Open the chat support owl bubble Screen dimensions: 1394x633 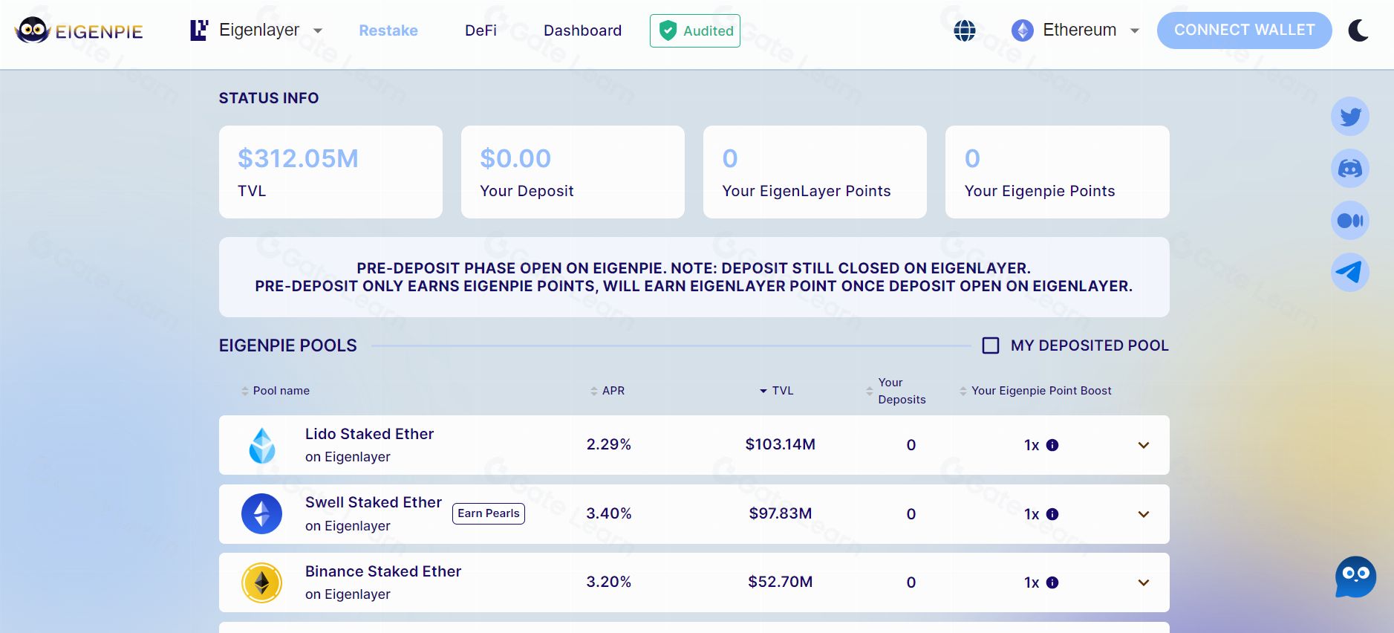1355,577
